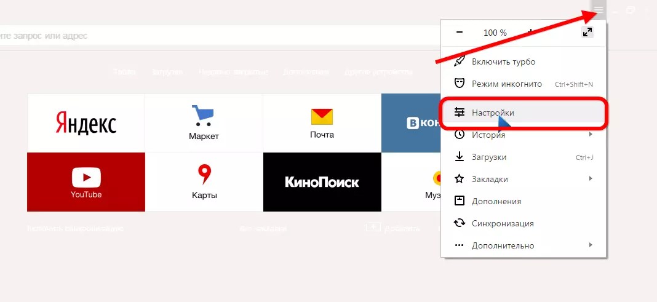Expand Дополнительно submenu arrow
The width and height of the screenshot is (657, 302).
(591, 245)
